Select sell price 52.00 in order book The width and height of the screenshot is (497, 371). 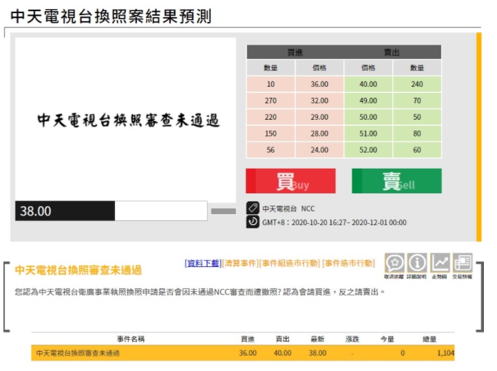368,150
